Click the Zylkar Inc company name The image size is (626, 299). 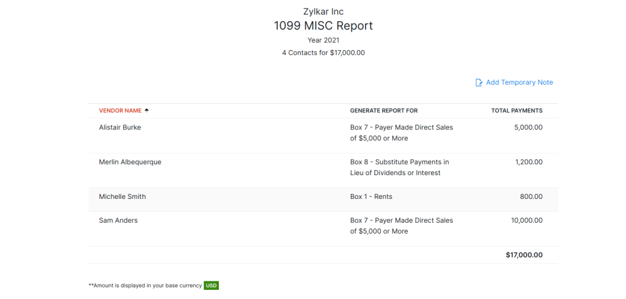pyautogui.click(x=323, y=12)
